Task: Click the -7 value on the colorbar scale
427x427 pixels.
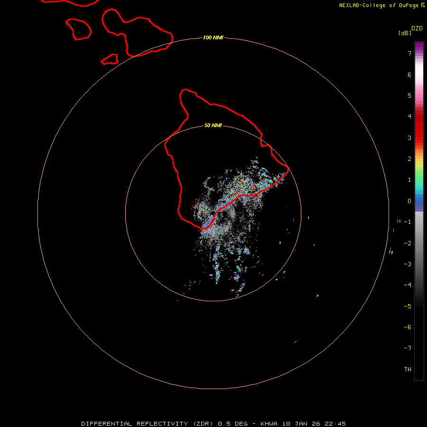Action: (x=408, y=348)
